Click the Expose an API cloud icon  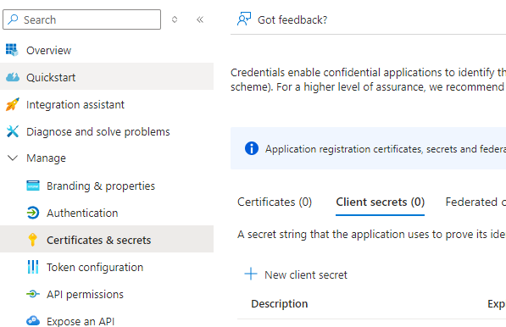[x=33, y=321]
